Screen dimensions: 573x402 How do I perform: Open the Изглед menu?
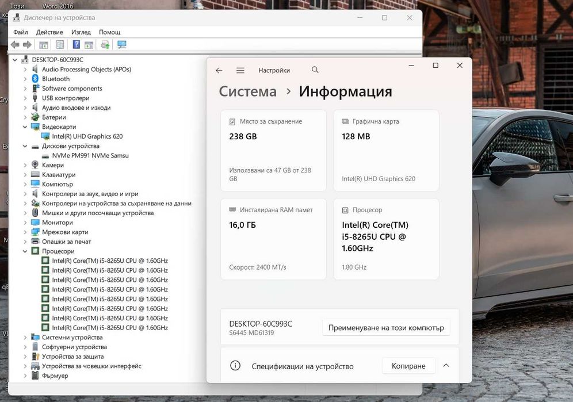coord(81,32)
